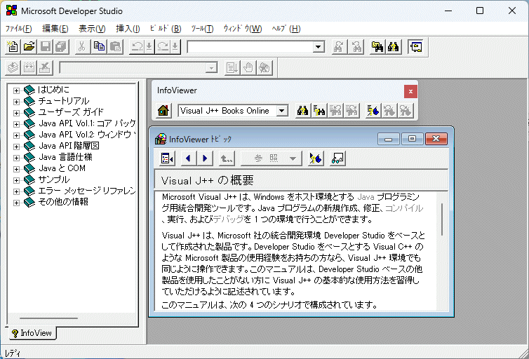Click the bookmark icon in topic window toolbar

click(x=316, y=158)
